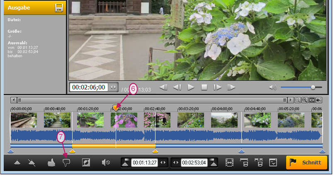333x176 pixels.
Task: Click stepper arrows left of 00:02:53;04 field
Action: point(176,163)
